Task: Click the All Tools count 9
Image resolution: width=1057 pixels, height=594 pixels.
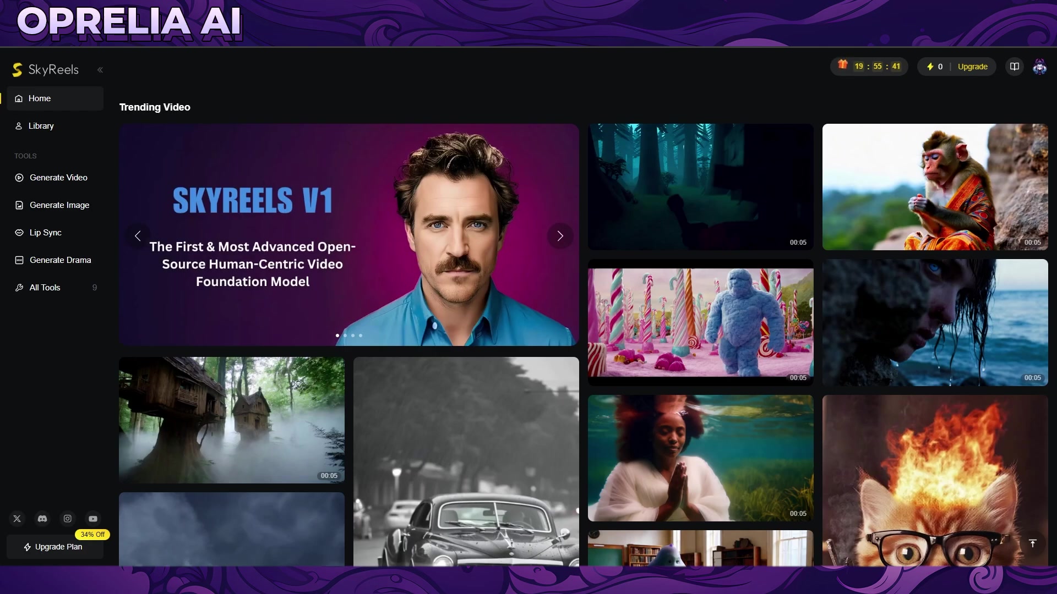Action: pyautogui.click(x=95, y=288)
